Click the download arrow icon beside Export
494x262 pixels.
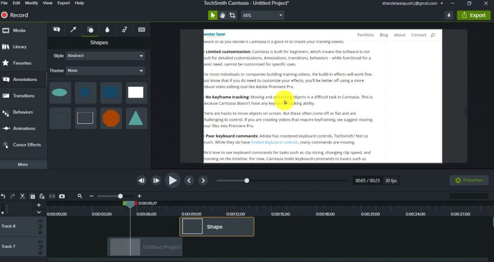point(449,15)
